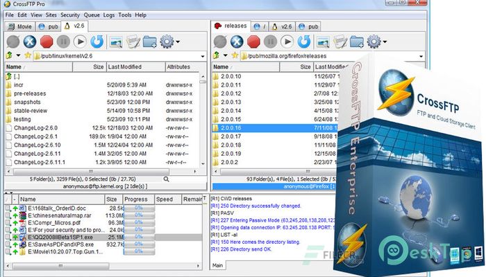
Task: Tick checkbox for E:\168talk_OrderID.doc
Action: pyautogui.click(x=8, y=208)
